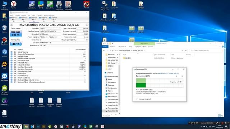Launch the AIDA64 desktop icon
Image resolution: width=230 pixels, height=129 pixels.
86,5
